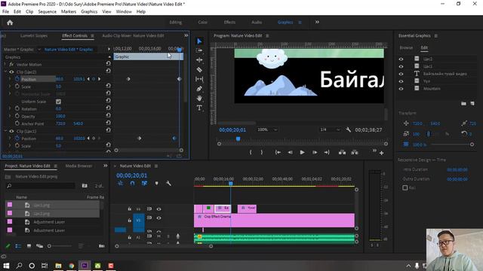Add marker in the timeline panel
Image resolution: width=483 pixels, height=271 pixels.
pyautogui.click(x=156, y=184)
